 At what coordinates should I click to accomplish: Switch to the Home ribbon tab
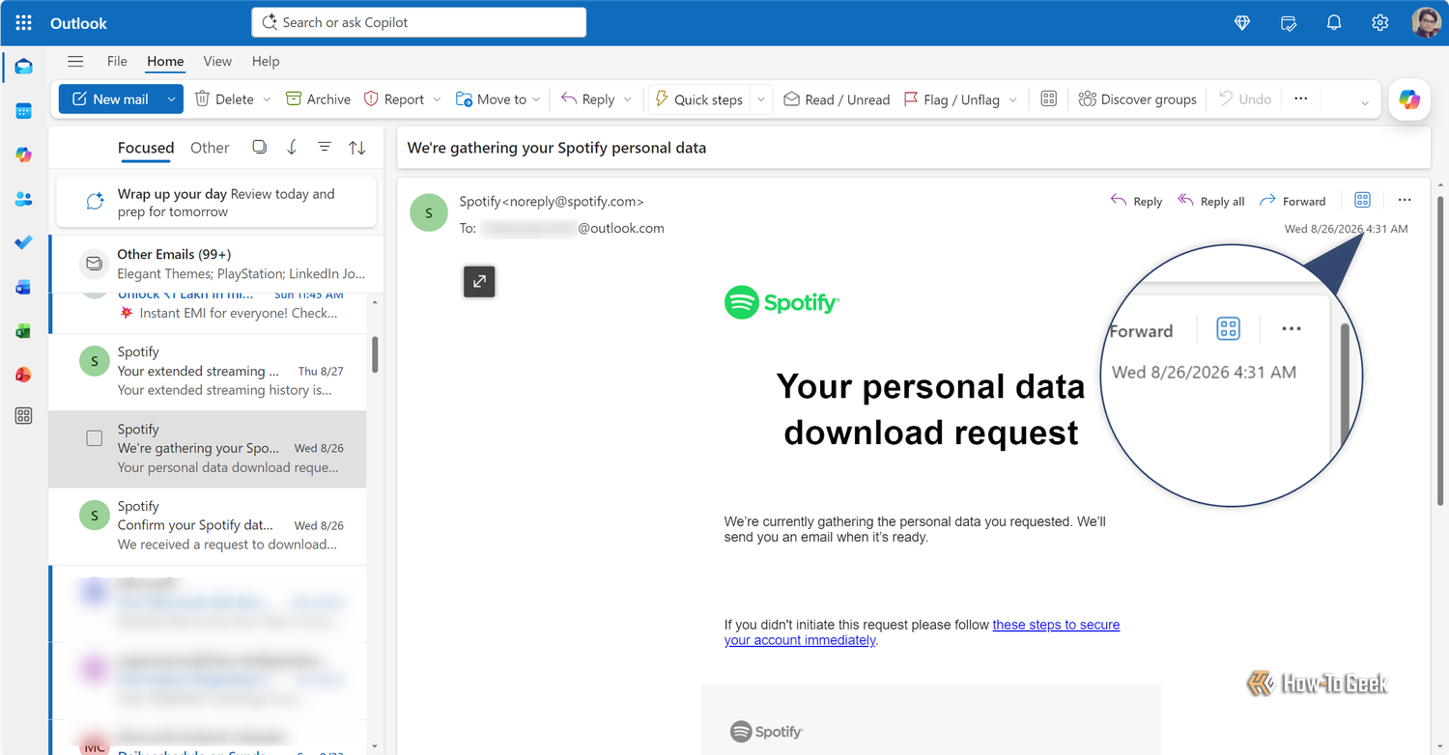[165, 61]
